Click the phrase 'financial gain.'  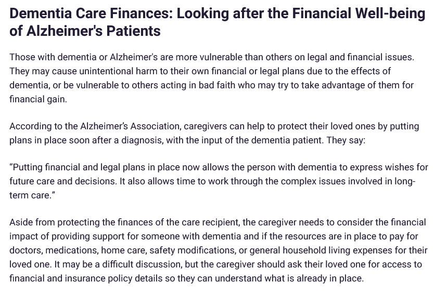39,99
